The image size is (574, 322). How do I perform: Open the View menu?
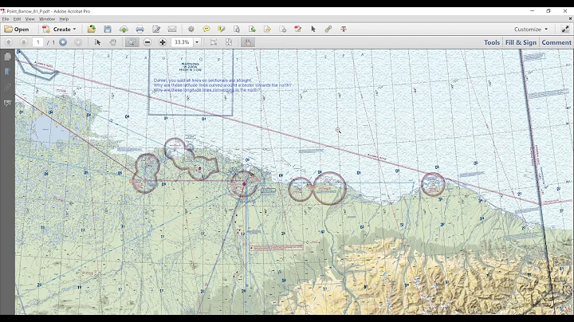click(x=30, y=19)
